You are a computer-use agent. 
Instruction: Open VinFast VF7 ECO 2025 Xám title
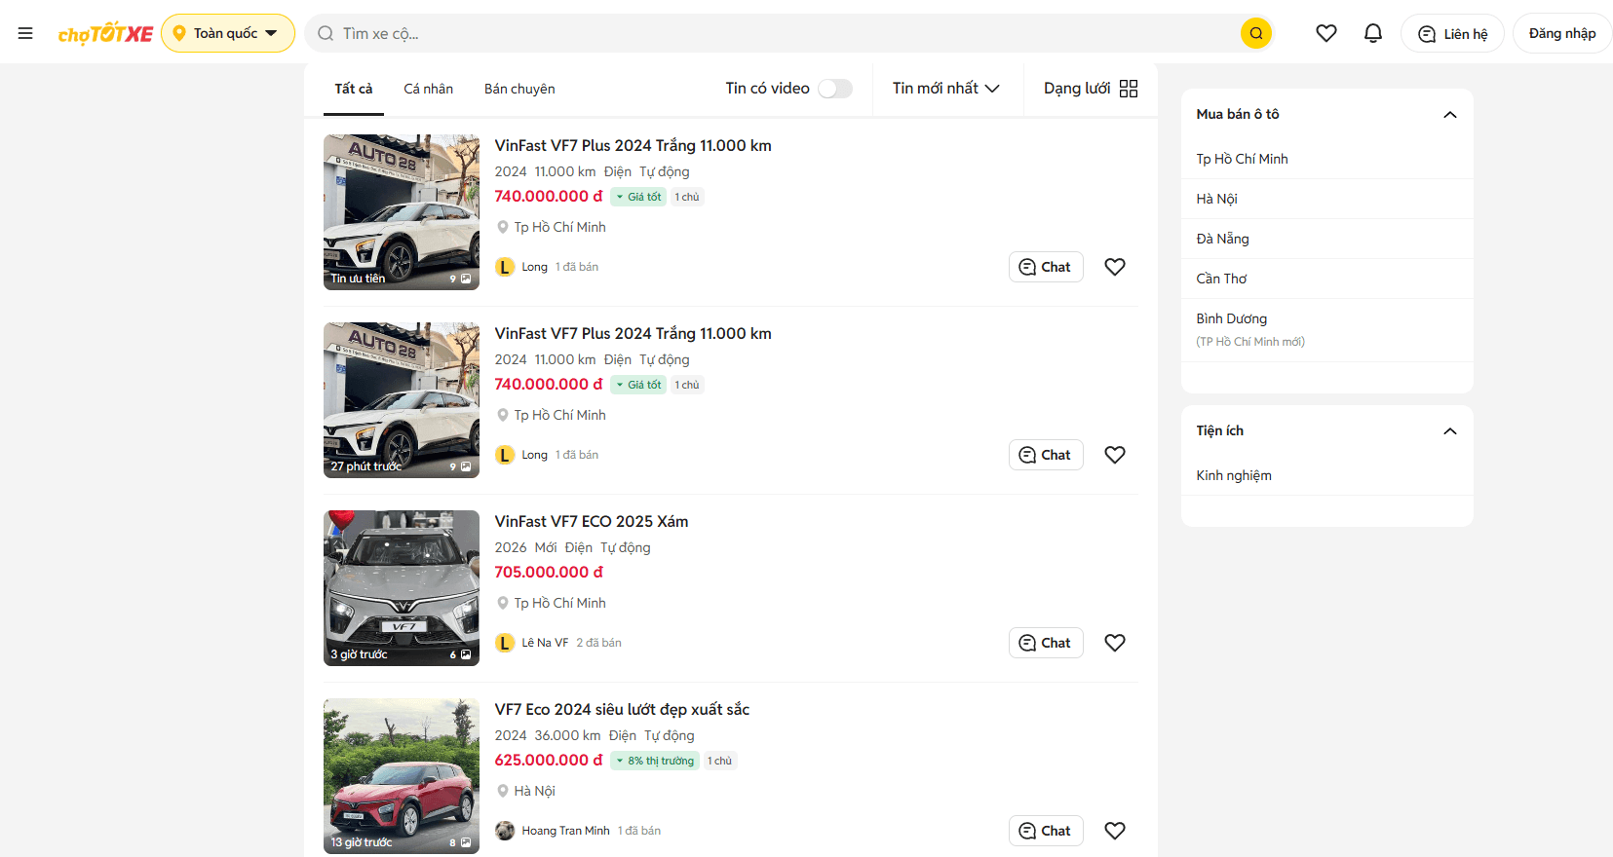[592, 521]
